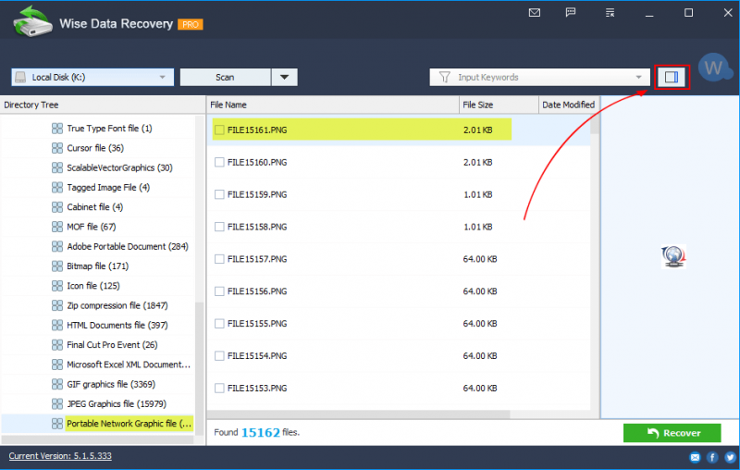Screen dimensions: 740x470
Task: Click the Zip compression file category icon
Action: [x=57, y=306]
